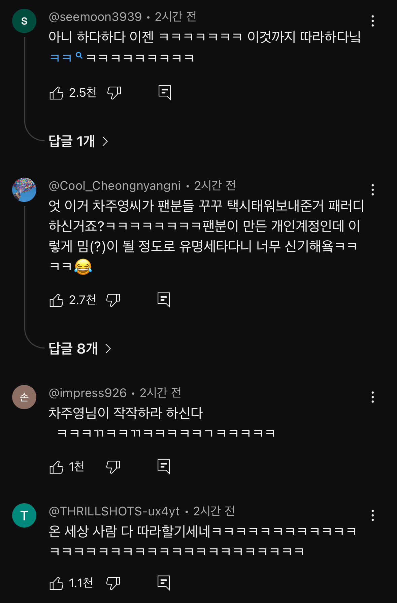Expand 답글 8개 replies
397x603 pixels.
tap(79, 349)
